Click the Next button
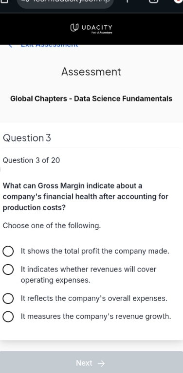This screenshot has width=183, height=373. click(x=91, y=362)
